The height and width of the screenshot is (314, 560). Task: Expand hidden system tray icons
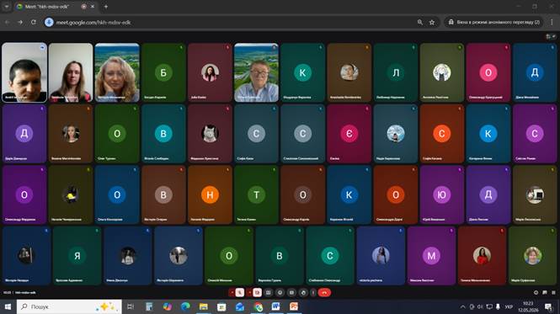tap(463, 306)
